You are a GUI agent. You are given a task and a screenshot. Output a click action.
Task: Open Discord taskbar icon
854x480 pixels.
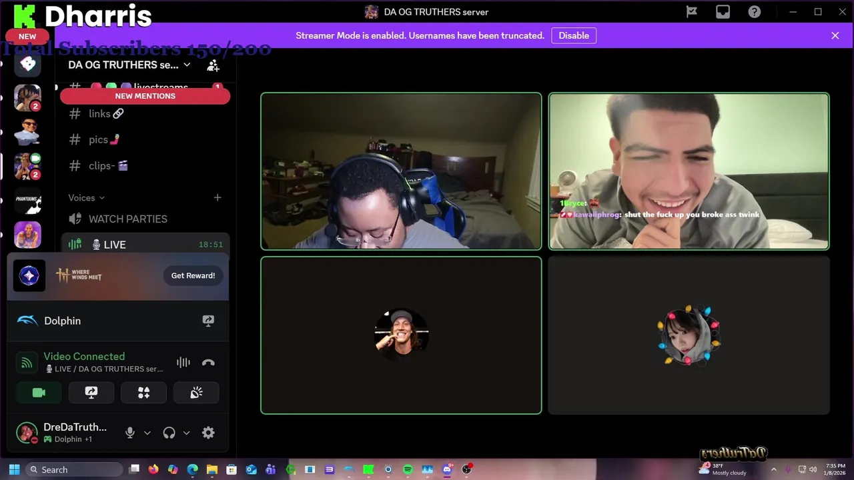447,469
